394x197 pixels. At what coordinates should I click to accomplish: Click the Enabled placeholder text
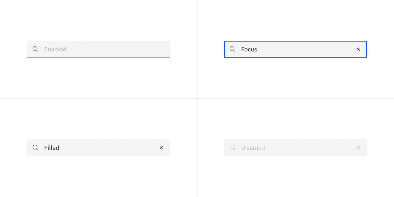coord(55,49)
